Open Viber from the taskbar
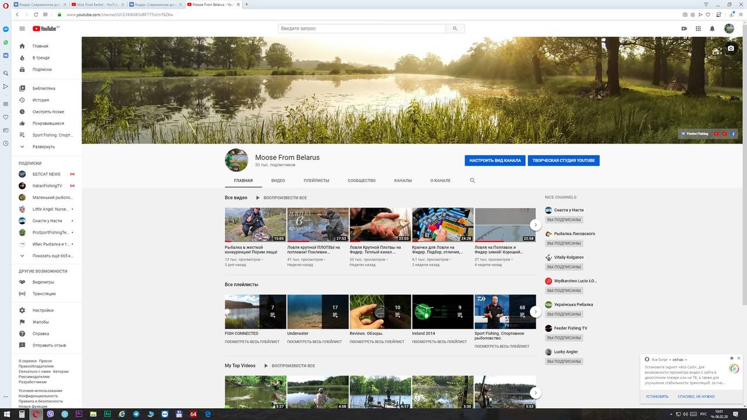Viewport: 747px width, 420px height. pyautogui.click(x=50, y=414)
